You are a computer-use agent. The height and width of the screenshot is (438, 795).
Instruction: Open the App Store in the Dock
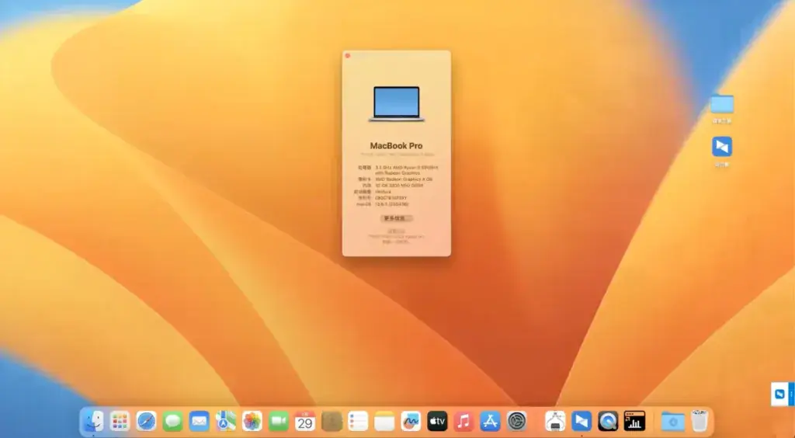[x=491, y=421]
